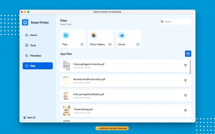Open BusinessAndProductivity.pdf thumbnail
Viewport: 215px width, 134px height.
click(66, 81)
